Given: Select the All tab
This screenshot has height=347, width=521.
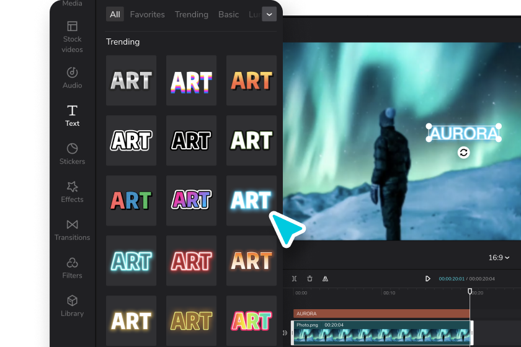Looking at the screenshot, I should click(115, 14).
